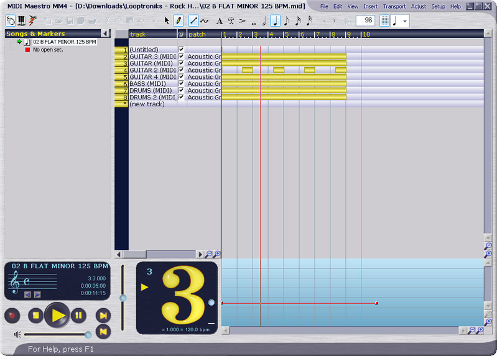Image resolution: width=497 pixels, height=356 pixels.
Task: Disable the GUITAR 3 track checkbox
Action: (181, 56)
